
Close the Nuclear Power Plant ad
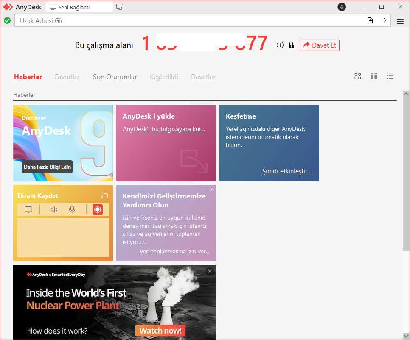click(210, 272)
